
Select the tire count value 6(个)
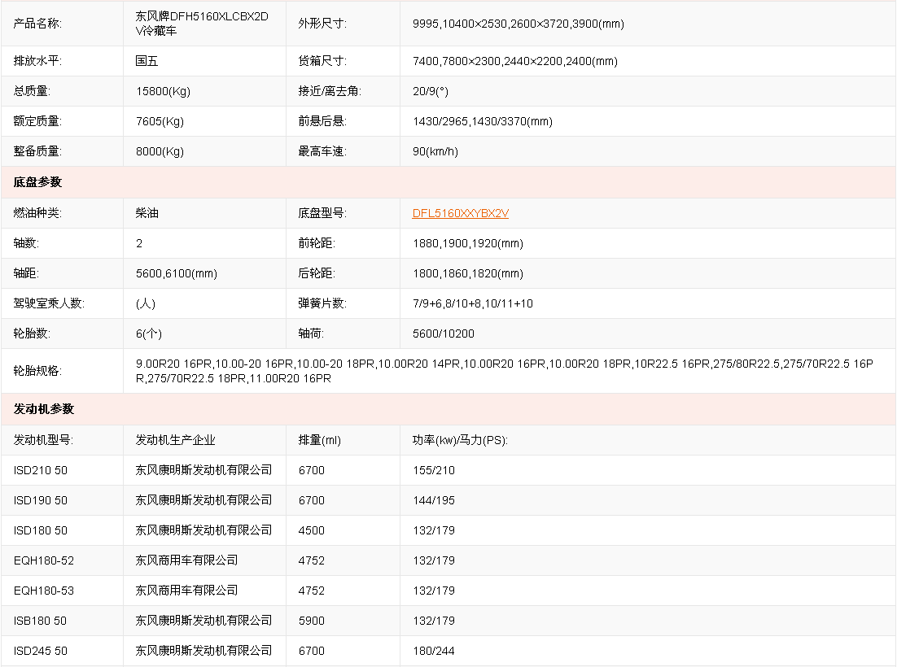click(149, 333)
